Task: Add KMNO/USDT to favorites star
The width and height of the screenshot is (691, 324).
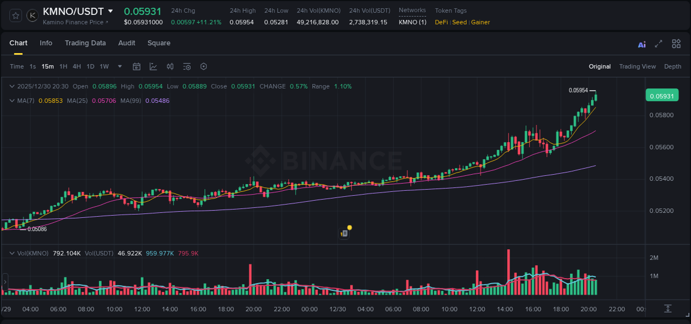Action: (x=15, y=15)
